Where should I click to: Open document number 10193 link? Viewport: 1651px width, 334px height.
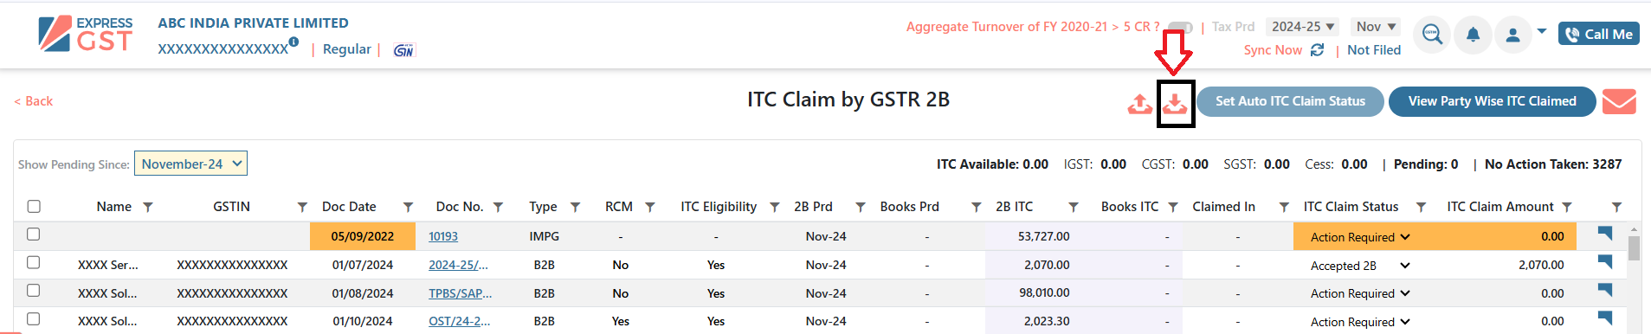(x=443, y=236)
